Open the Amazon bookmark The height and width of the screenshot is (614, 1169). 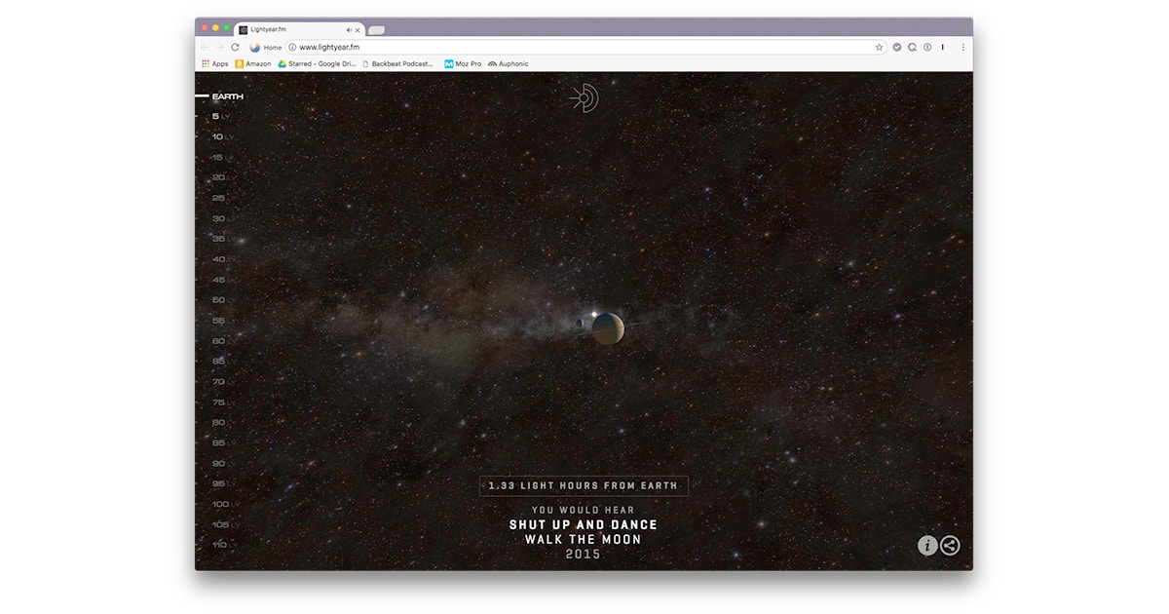253,63
